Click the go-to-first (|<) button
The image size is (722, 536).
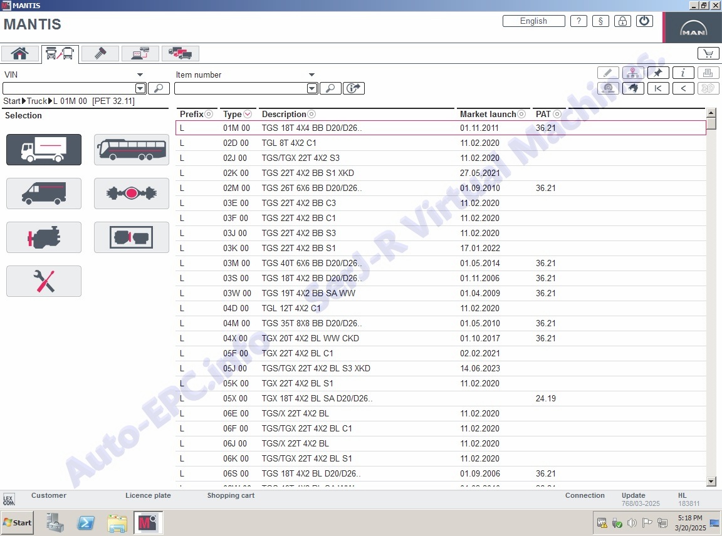tap(658, 88)
